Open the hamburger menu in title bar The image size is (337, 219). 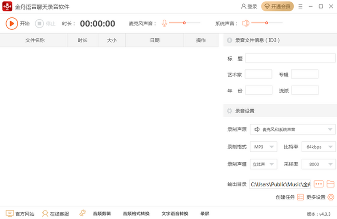(x=300, y=6)
